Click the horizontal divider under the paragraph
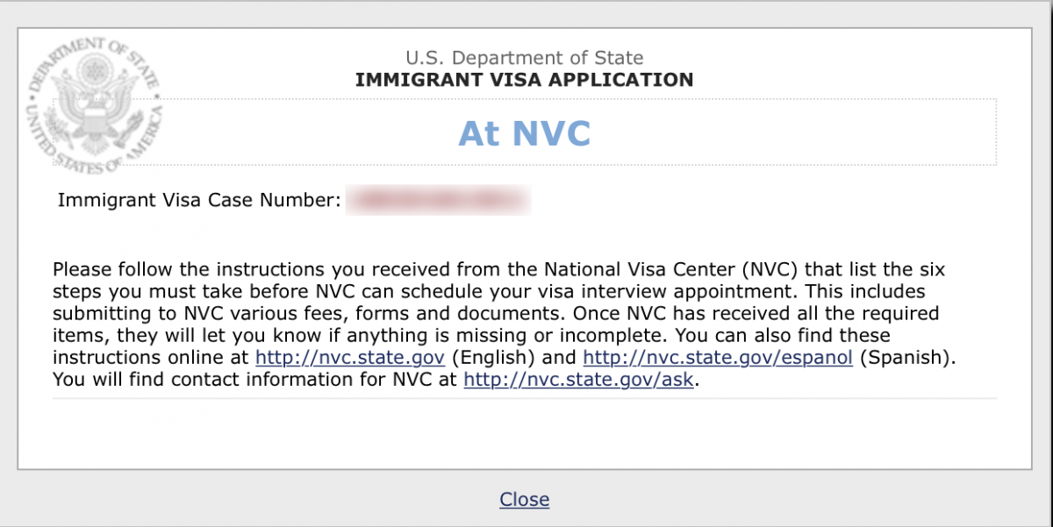 [x=525, y=399]
